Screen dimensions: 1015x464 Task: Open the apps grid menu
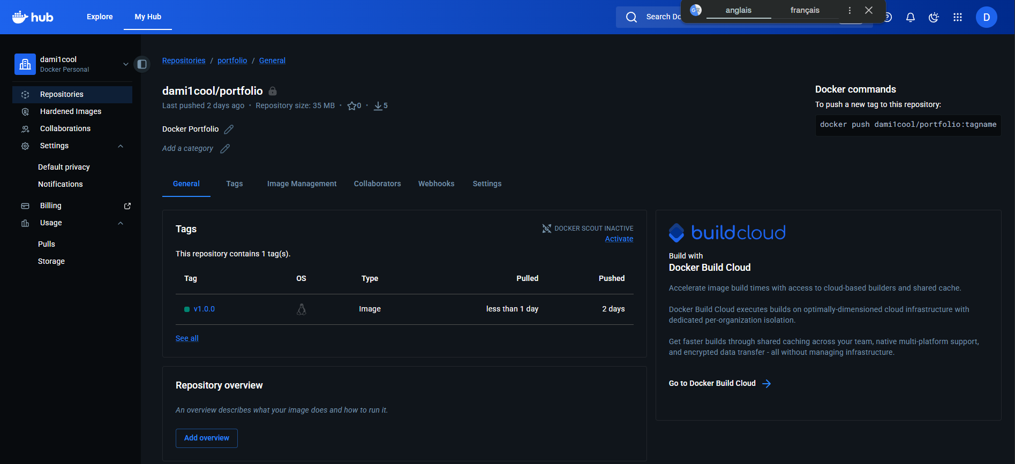pyautogui.click(x=958, y=17)
